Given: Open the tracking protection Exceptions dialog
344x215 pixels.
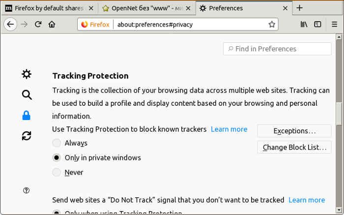Looking at the screenshot, I should point(294,131).
